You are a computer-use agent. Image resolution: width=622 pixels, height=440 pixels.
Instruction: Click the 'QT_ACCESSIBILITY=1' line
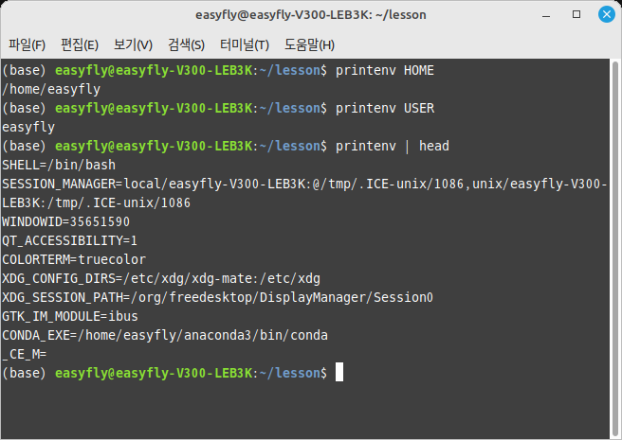click(70, 240)
